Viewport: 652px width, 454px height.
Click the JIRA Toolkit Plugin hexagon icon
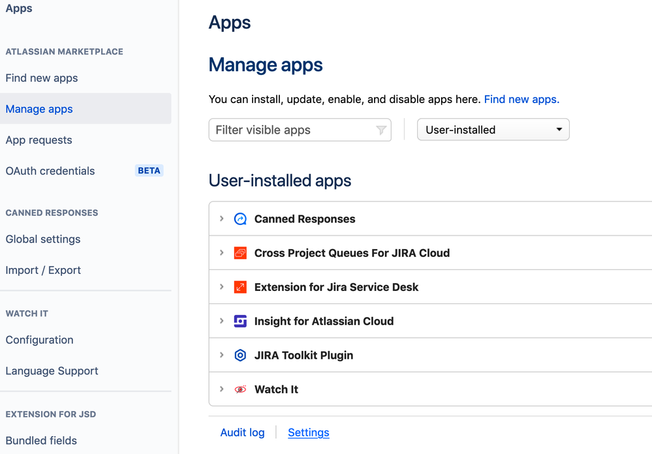click(240, 356)
